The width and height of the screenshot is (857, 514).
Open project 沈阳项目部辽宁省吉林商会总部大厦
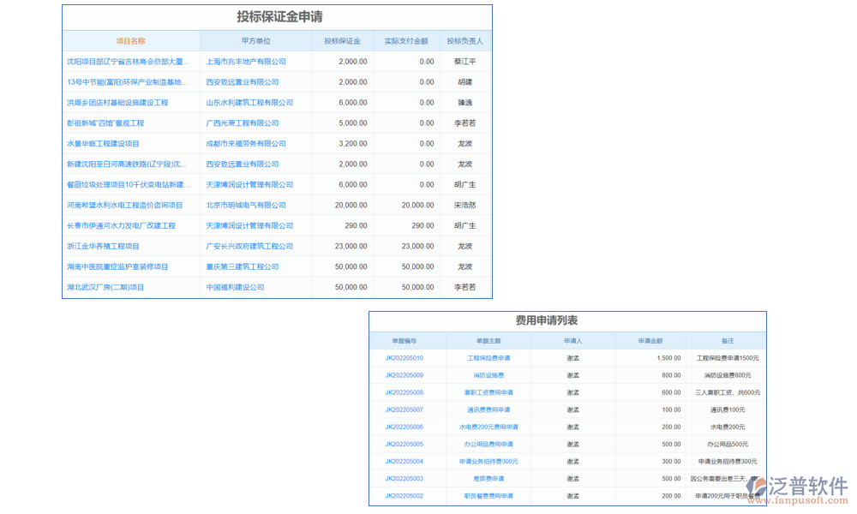tap(129, 61)
